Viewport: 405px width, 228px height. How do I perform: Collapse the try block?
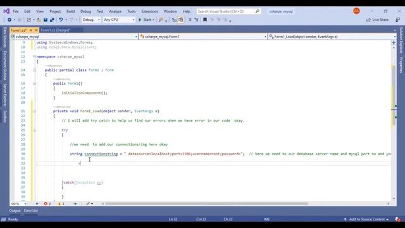34,130
